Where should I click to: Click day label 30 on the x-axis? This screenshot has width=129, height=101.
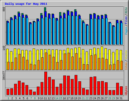pyautogui.click(x=117, y=98)
